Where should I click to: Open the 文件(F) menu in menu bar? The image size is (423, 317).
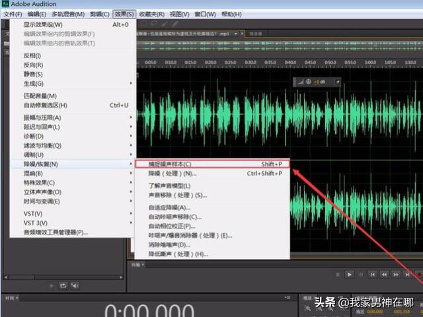point(13,14)
